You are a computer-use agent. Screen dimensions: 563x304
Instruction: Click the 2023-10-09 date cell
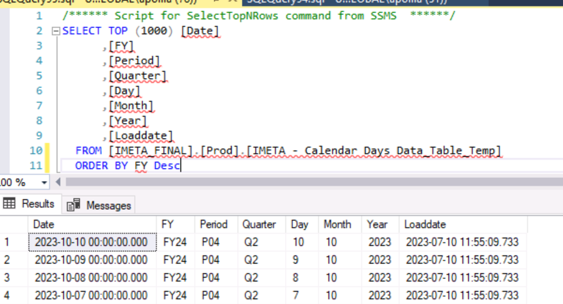point(91,260)
